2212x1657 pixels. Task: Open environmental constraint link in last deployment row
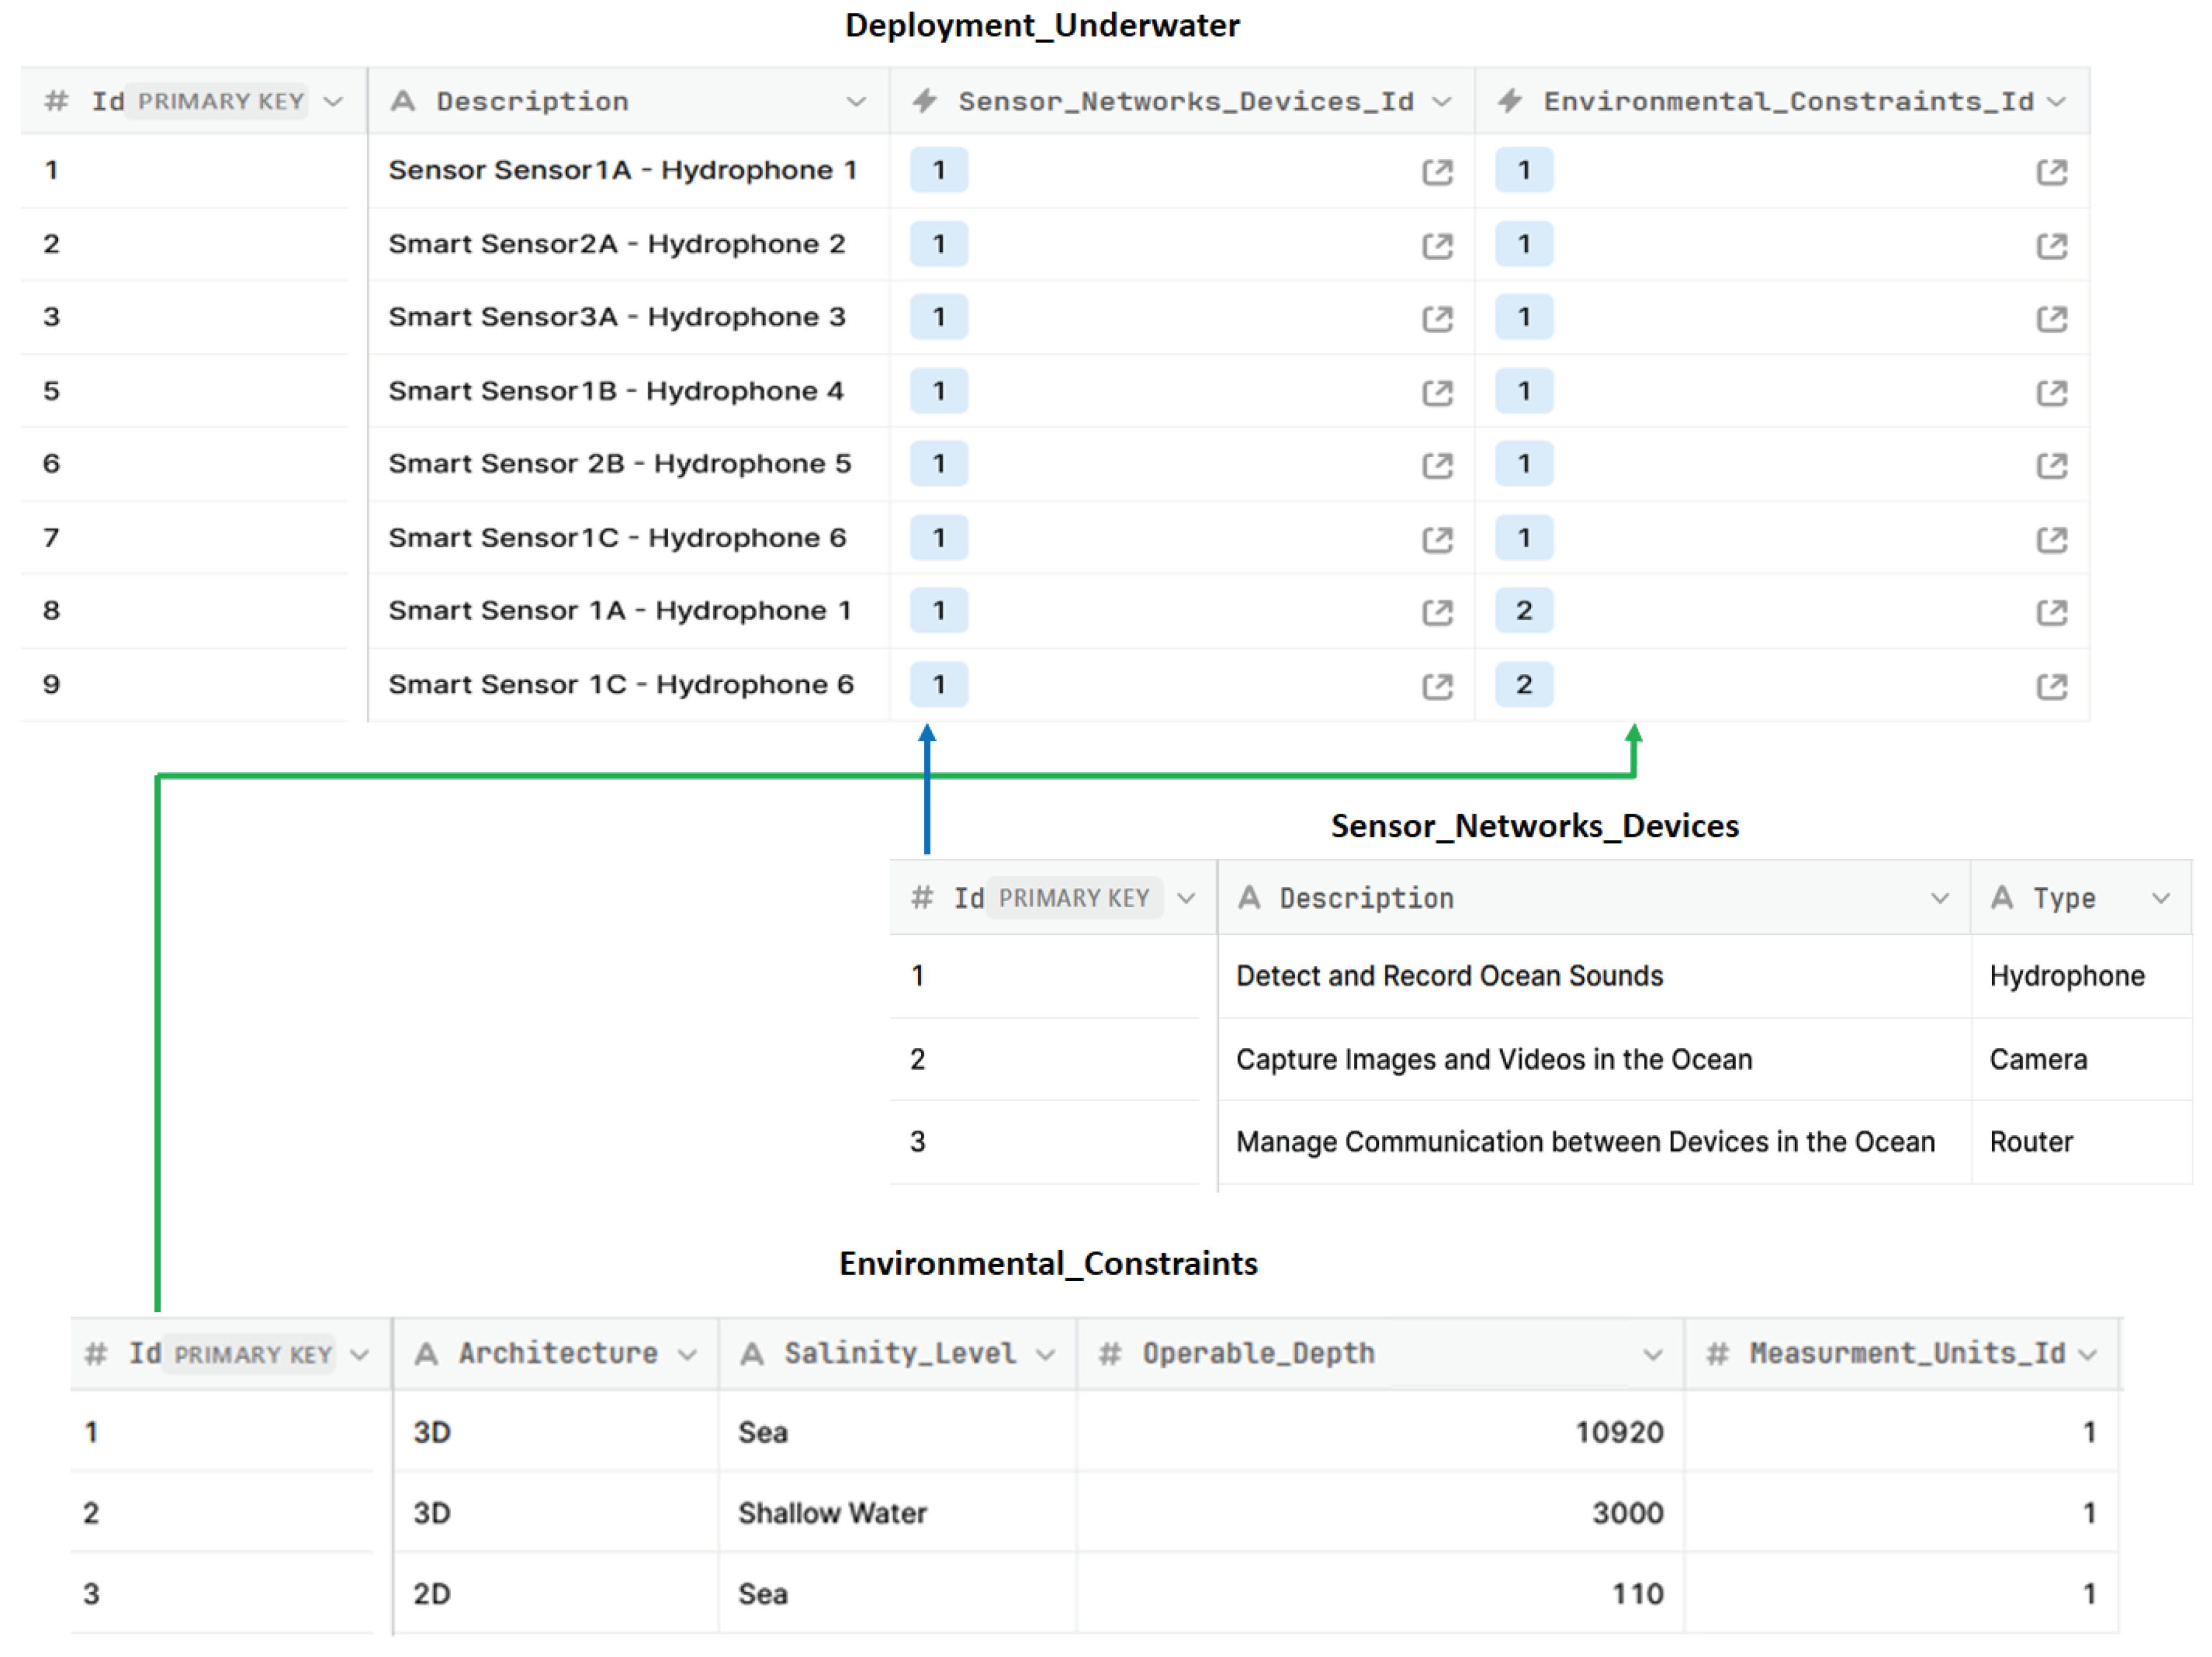coord(2051,687)
